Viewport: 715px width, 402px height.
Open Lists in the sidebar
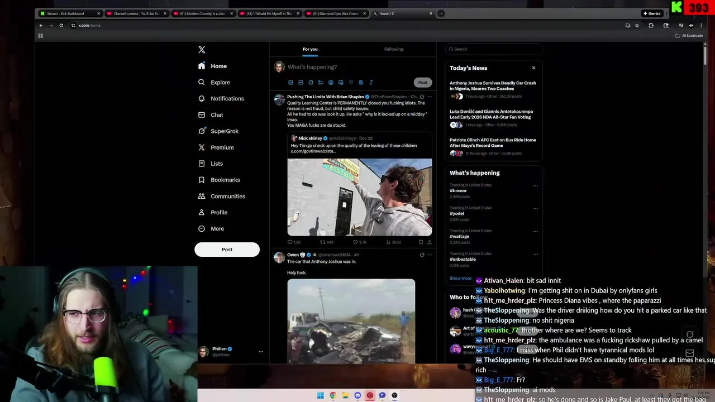(x=211, y=164)
